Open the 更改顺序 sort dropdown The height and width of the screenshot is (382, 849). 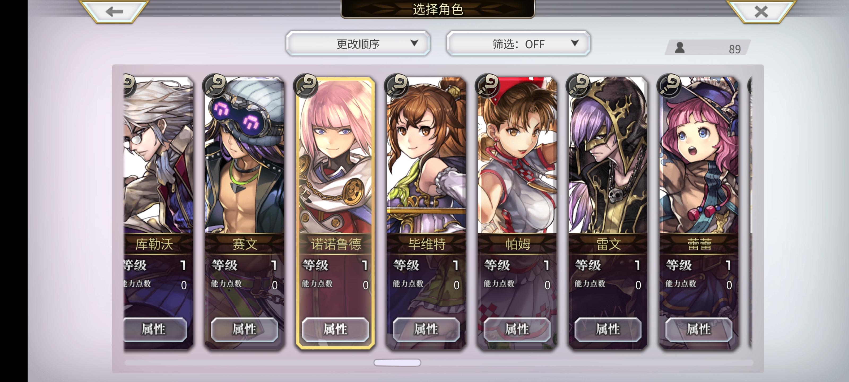coord(358,44)
